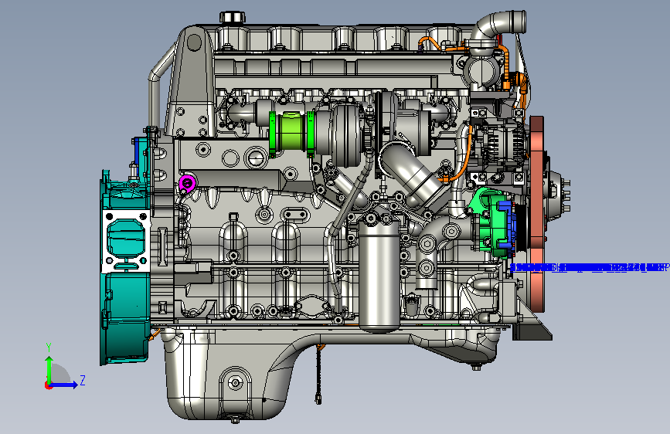
Task: Select the copper-colored front damper disc
Action: [x=536, y=214]
